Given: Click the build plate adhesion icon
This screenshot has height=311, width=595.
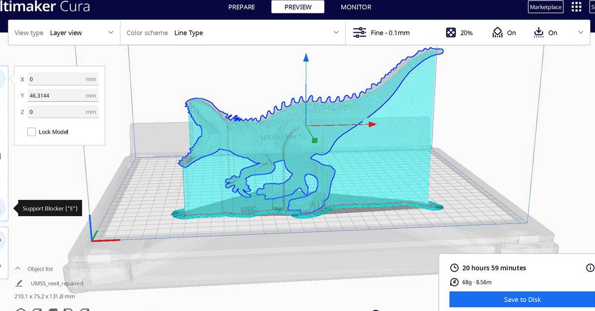Looking at the screenshot, I should coord(539,33).
